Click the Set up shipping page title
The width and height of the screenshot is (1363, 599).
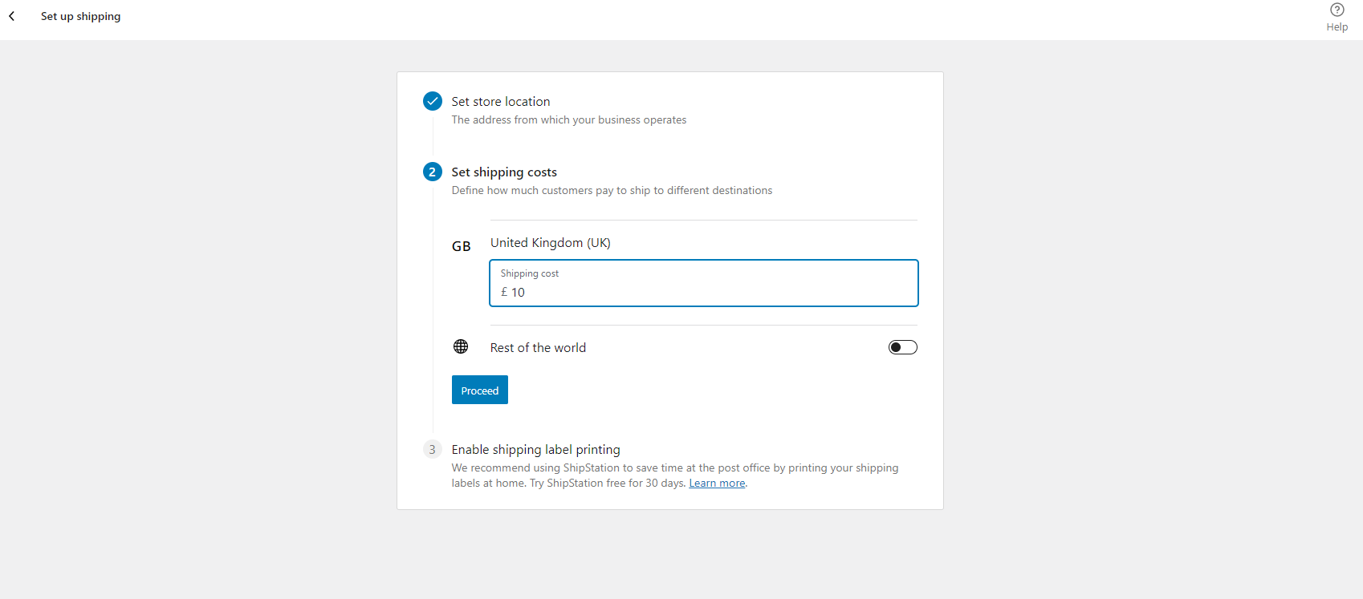[x=81, y=16]
